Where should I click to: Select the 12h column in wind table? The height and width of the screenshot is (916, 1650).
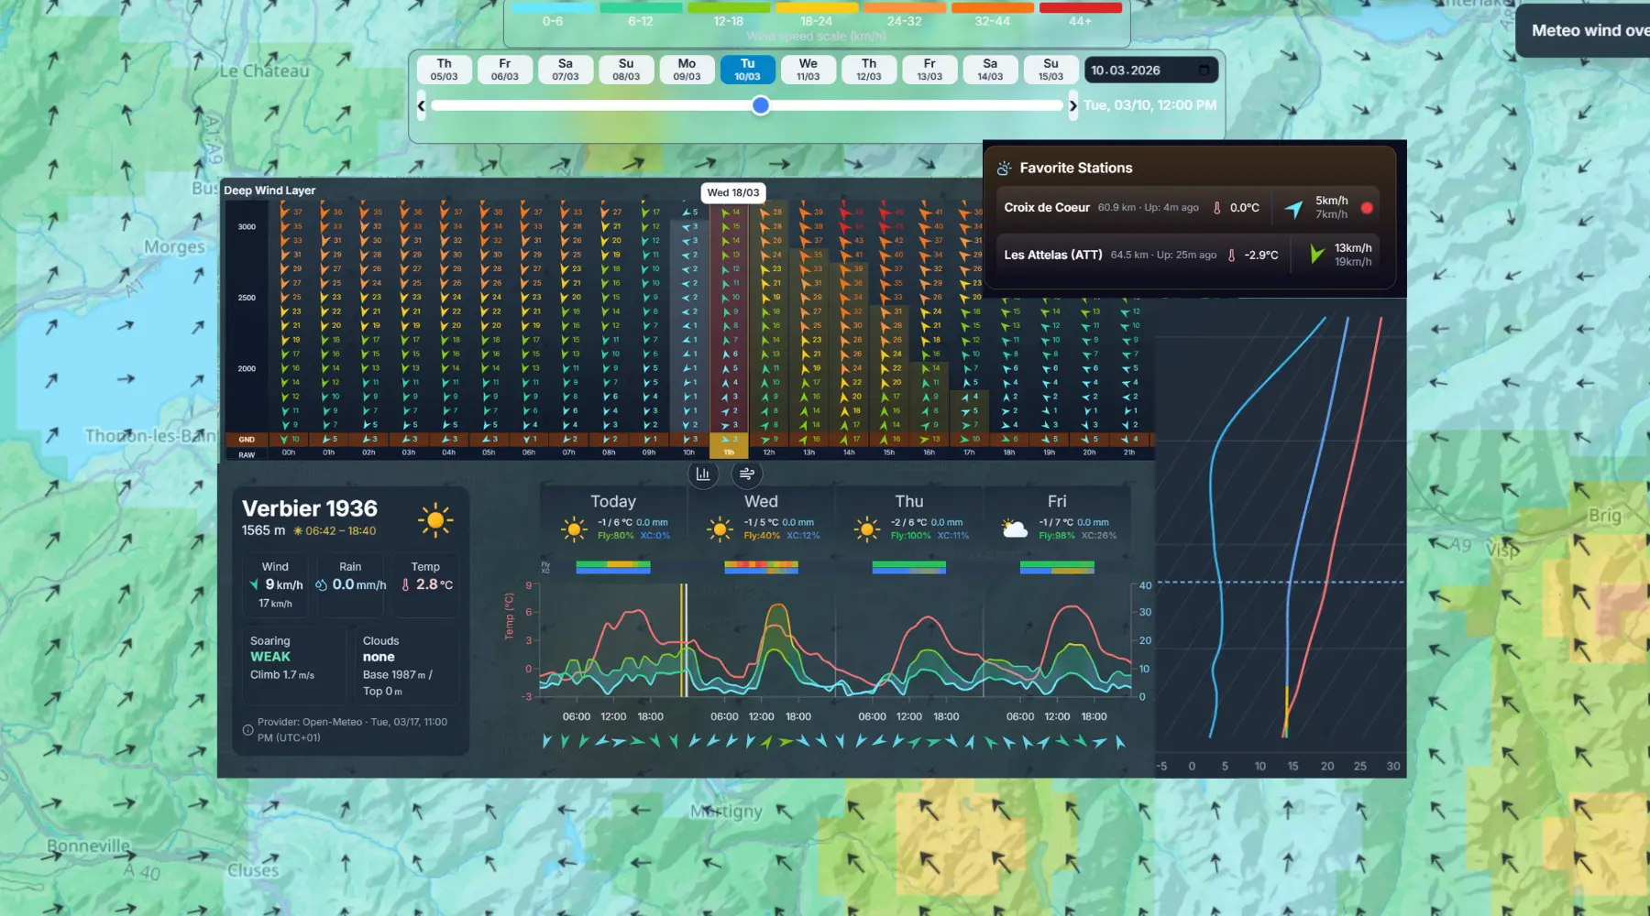point(769,453)
